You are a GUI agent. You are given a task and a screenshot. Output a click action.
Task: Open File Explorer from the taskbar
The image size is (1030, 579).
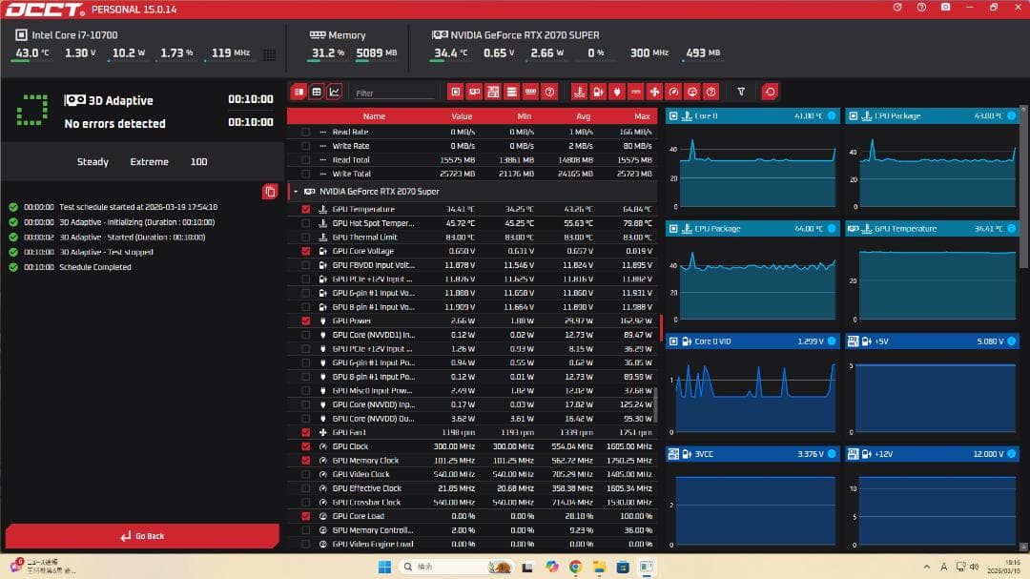pyautogui.click(x=599, y=567)
